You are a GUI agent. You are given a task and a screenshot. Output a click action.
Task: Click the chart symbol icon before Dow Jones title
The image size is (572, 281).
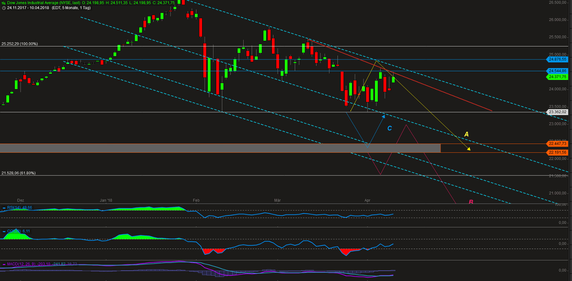click(x=3, y=2)
